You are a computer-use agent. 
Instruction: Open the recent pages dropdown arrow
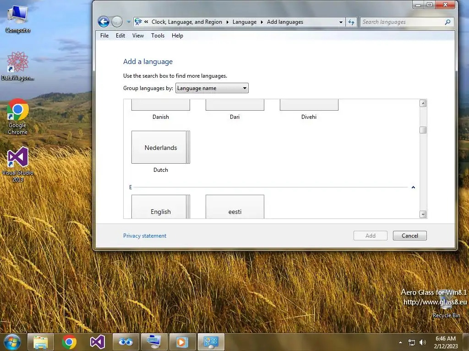tap(129, 22)
